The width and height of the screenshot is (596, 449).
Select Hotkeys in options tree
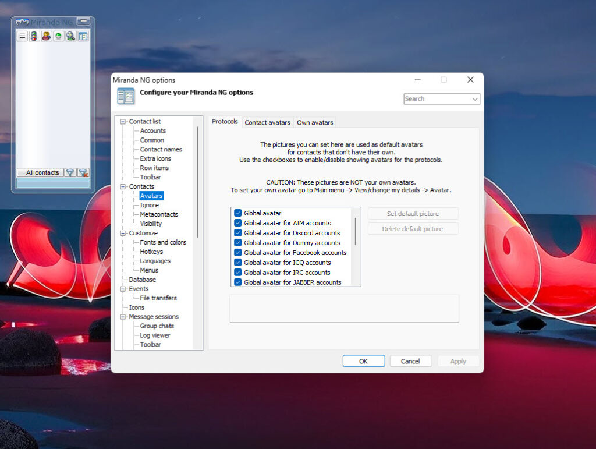(151, 252)
